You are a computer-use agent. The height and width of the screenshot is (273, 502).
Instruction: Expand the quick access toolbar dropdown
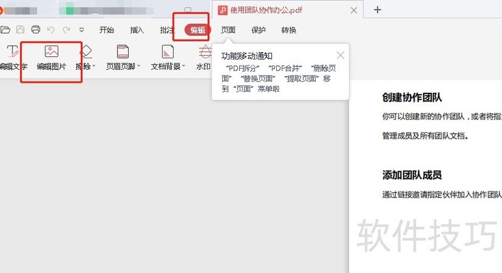[x=82, y=29]
